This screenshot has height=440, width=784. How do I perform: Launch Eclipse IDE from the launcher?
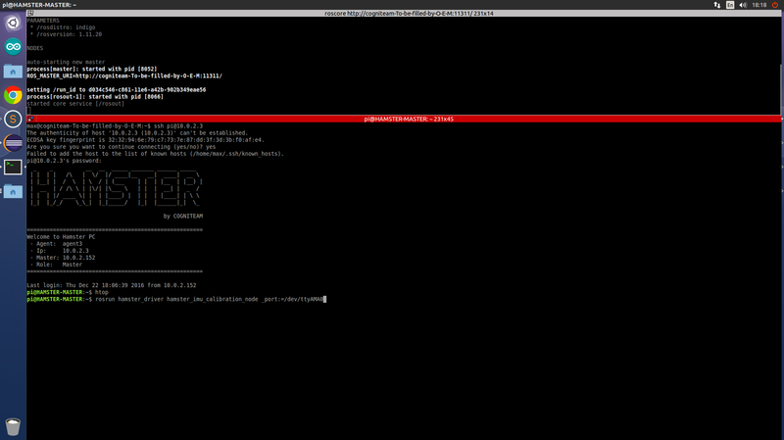click(13, 143)
